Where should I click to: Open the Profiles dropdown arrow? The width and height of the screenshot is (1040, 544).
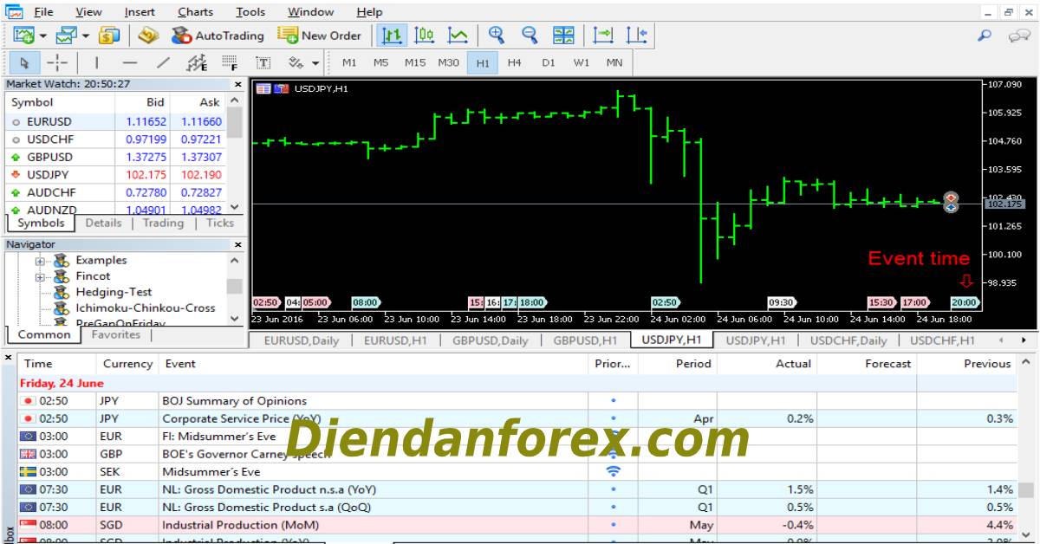(x=86, y=36)
